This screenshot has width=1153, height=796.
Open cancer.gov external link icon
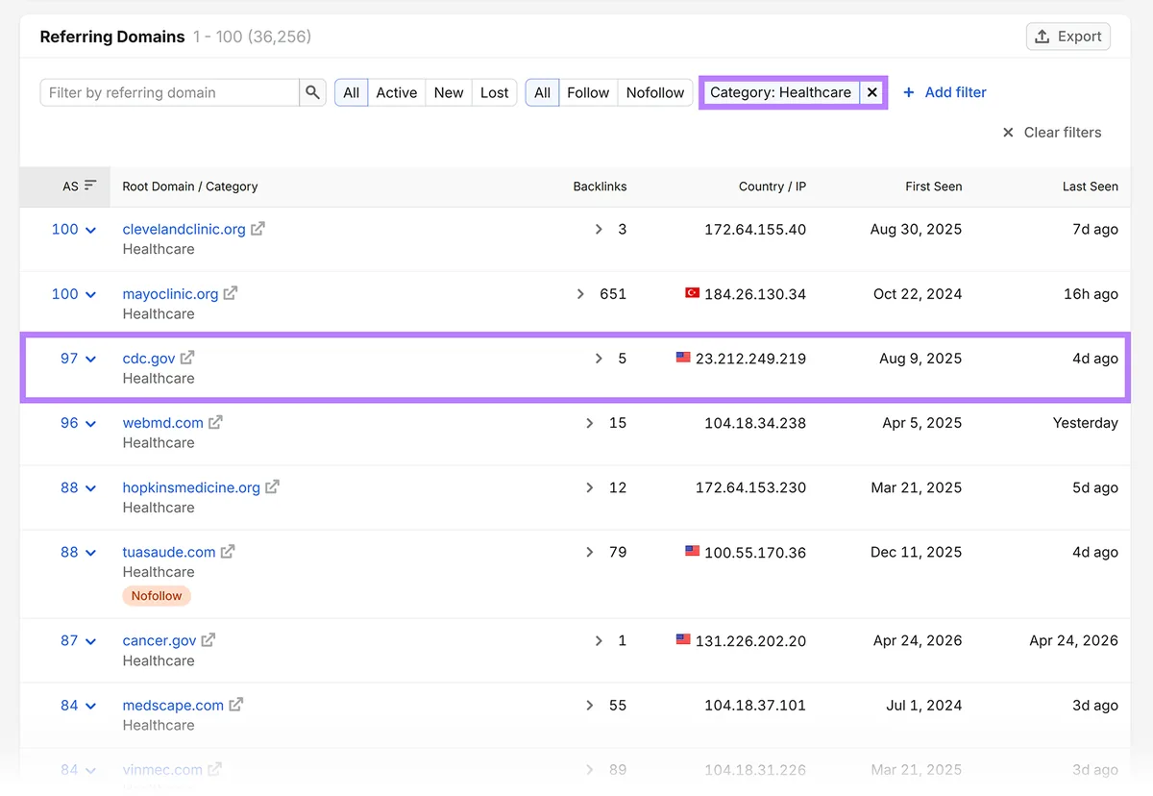click(209, 640)
